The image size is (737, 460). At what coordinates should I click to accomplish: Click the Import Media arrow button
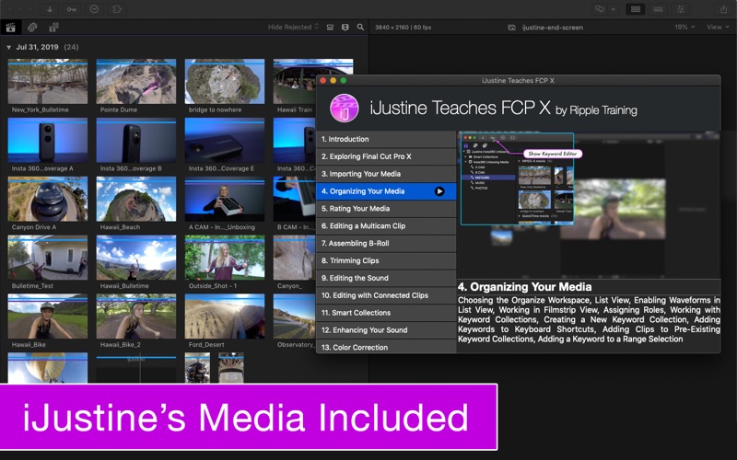tap(50, 9)
